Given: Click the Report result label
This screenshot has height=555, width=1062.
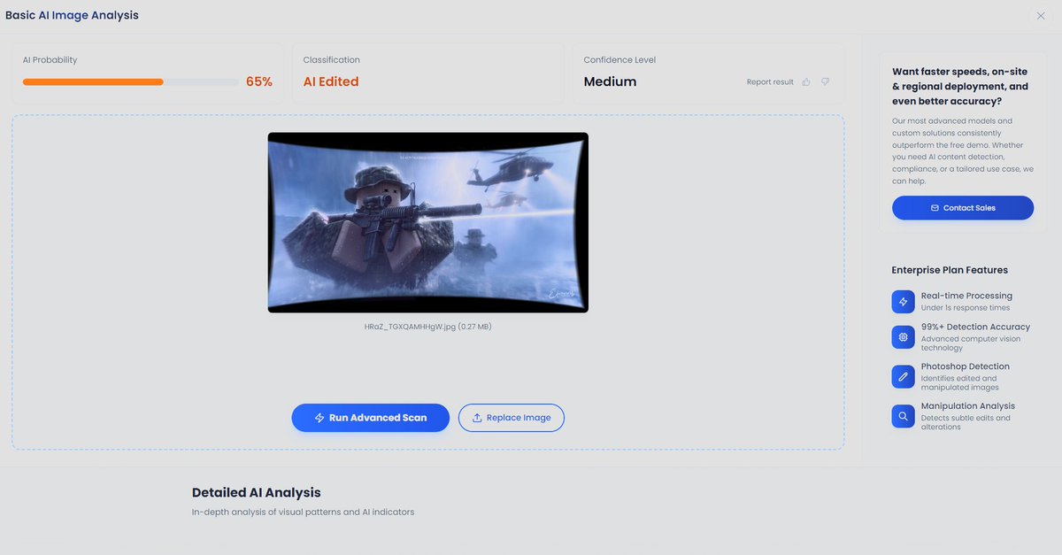Looking at the screenshot, I should pyautogui.click(x=770, y=81).
